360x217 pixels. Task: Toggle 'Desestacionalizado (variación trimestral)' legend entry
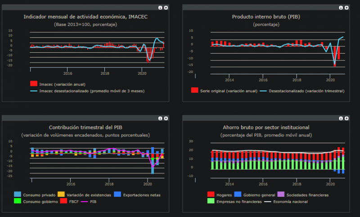[x=306, y=90]
